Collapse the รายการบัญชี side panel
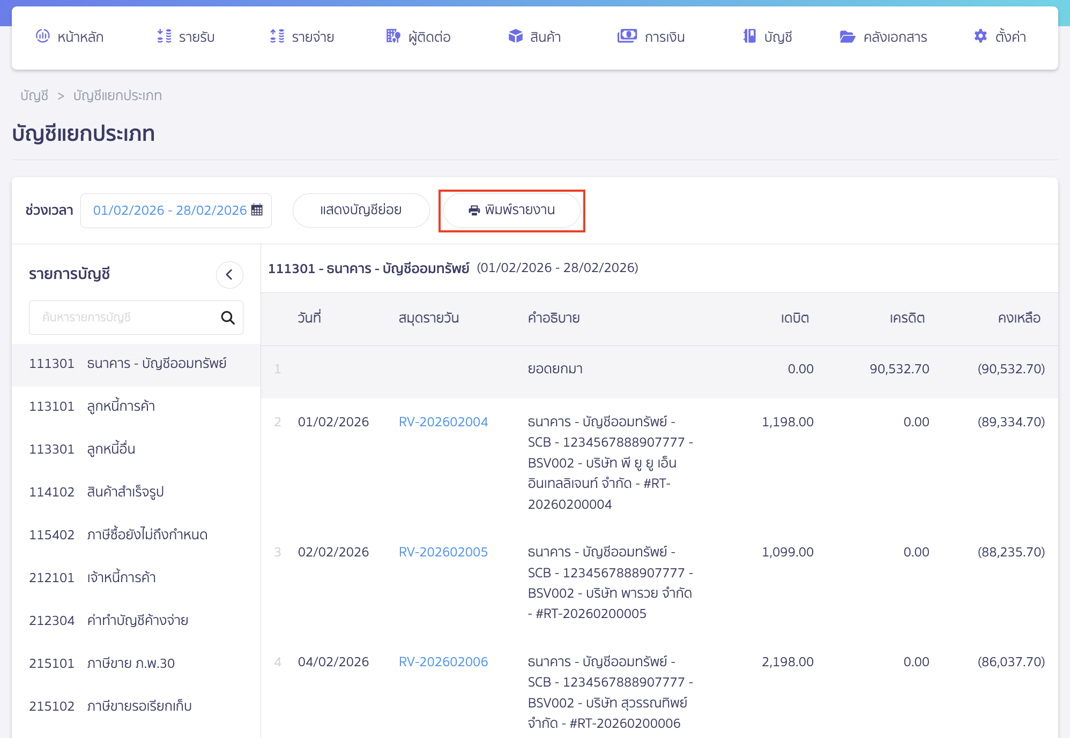 [x=229, y=275]
